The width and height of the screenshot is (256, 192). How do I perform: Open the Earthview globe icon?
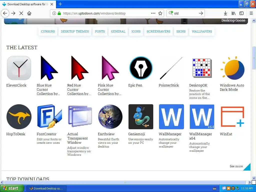110,117
